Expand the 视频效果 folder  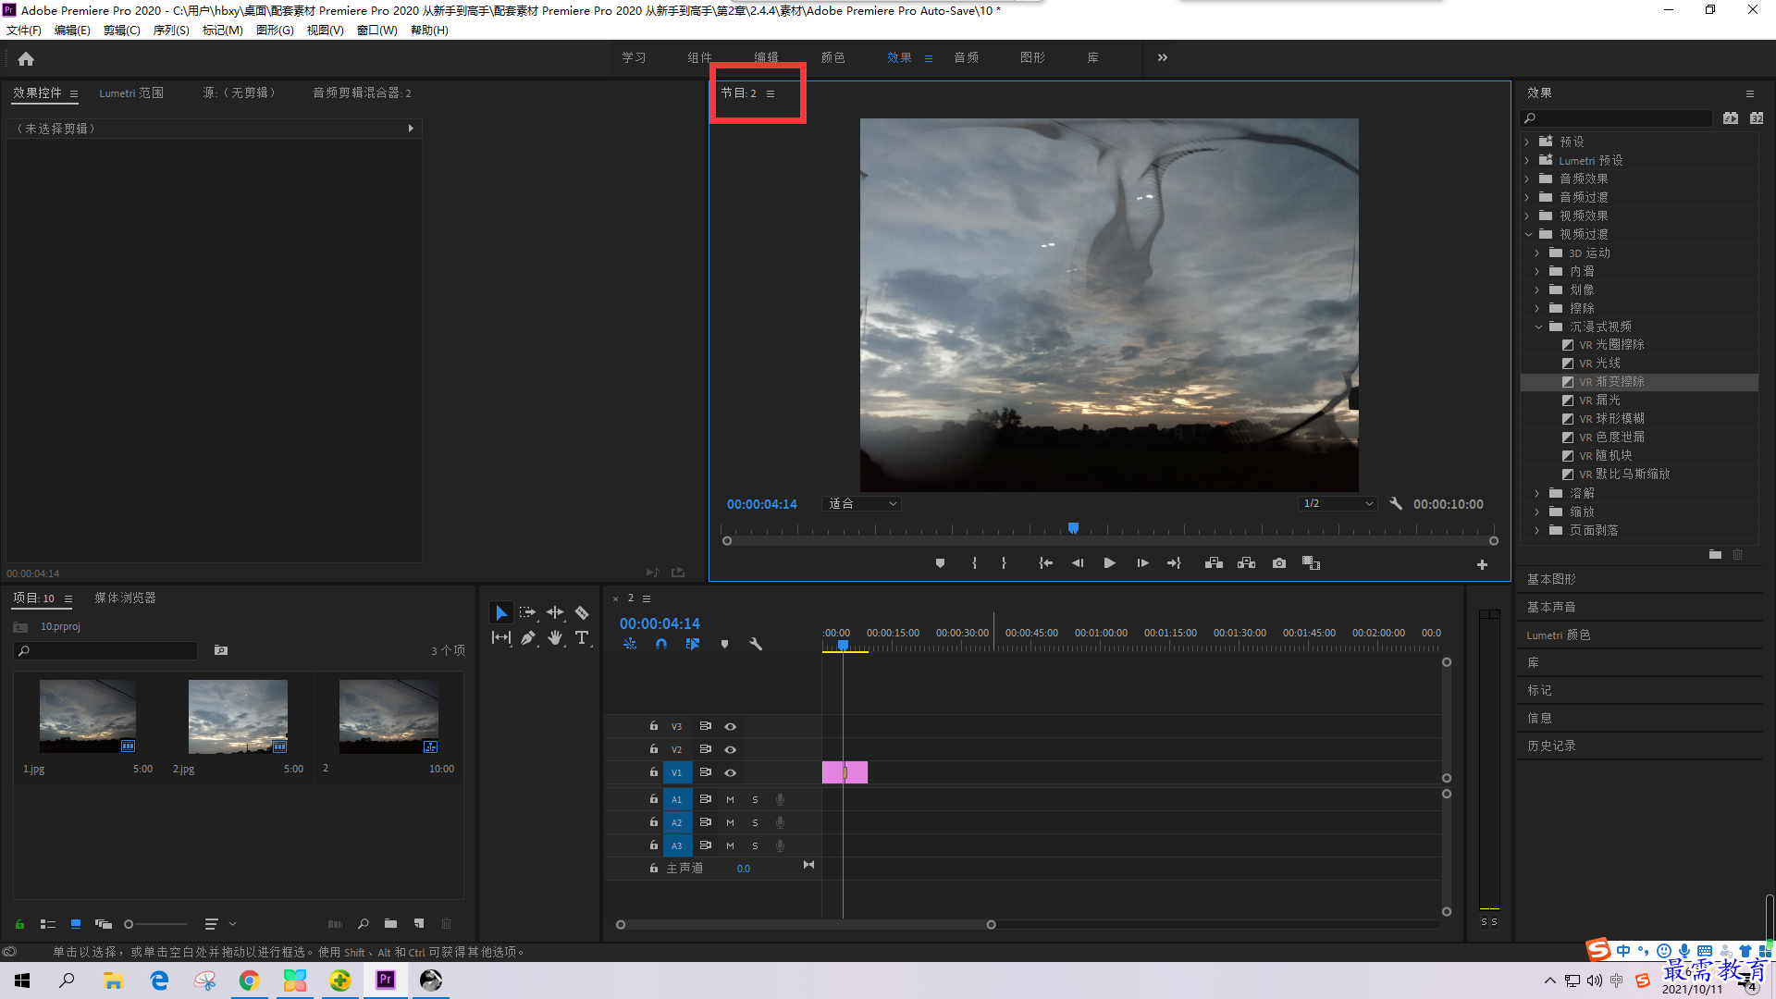[1527, 216]
